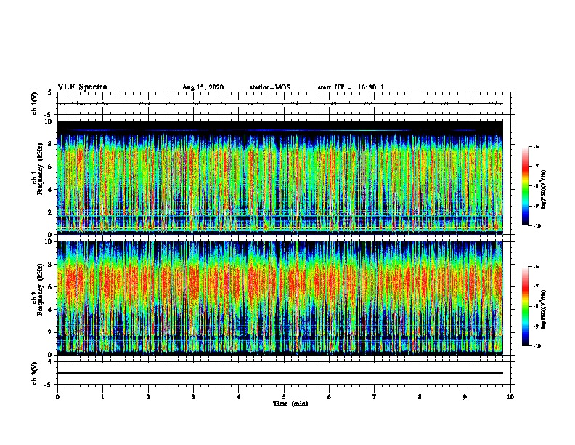The width and height of the screenshot is (575, 445).
Task: Select the "start UT = 16:30: 1" label
Action: click(351, 87)
